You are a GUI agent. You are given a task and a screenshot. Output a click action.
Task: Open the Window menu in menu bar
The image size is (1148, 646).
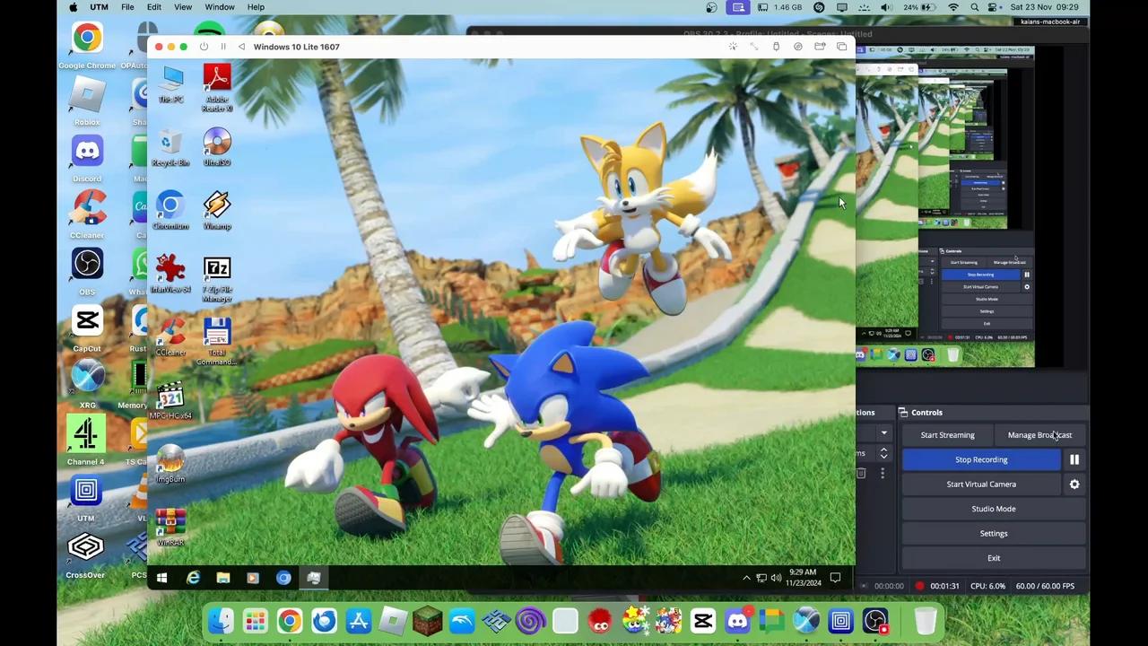tap(219, 7)
